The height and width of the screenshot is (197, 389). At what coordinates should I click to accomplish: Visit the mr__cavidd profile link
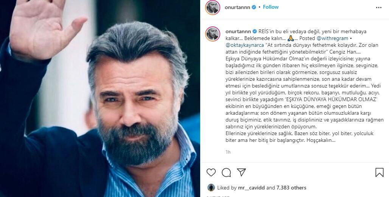point(251,188)
